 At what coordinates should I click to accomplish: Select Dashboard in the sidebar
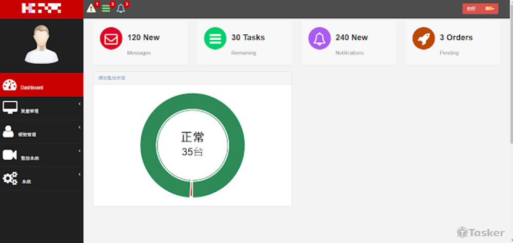[32, 87]
